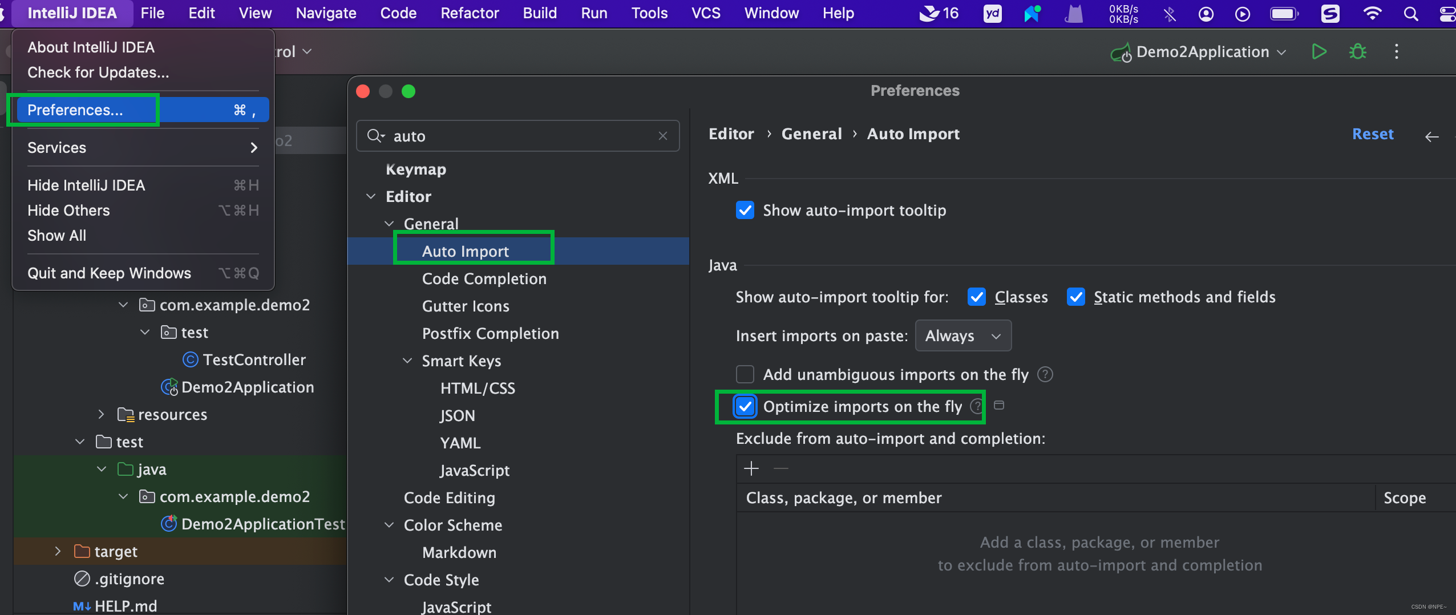Expand the resources folder in project tree
This screenshot has height=615, width=1456.
[x=101, y=415]
